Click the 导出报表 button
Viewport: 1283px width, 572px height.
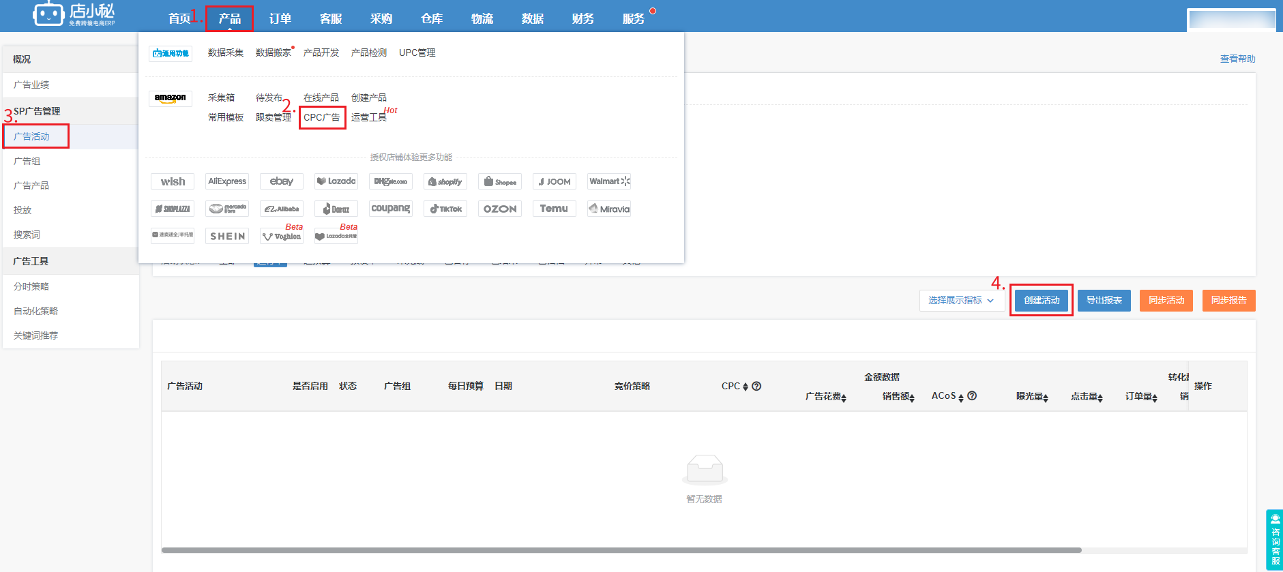tap(1104, 300)
